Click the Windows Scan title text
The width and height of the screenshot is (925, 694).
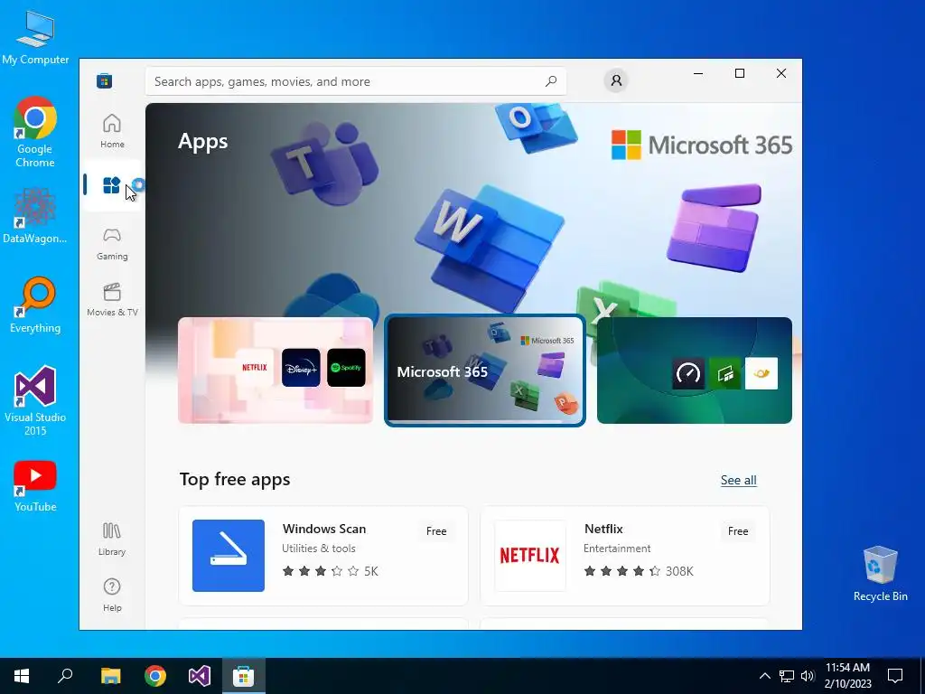pos(324,529)
